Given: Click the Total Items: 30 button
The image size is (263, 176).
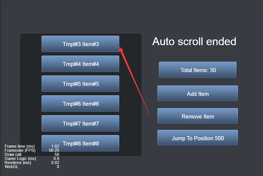Looking at the screenshot, I should pos(197,70).
